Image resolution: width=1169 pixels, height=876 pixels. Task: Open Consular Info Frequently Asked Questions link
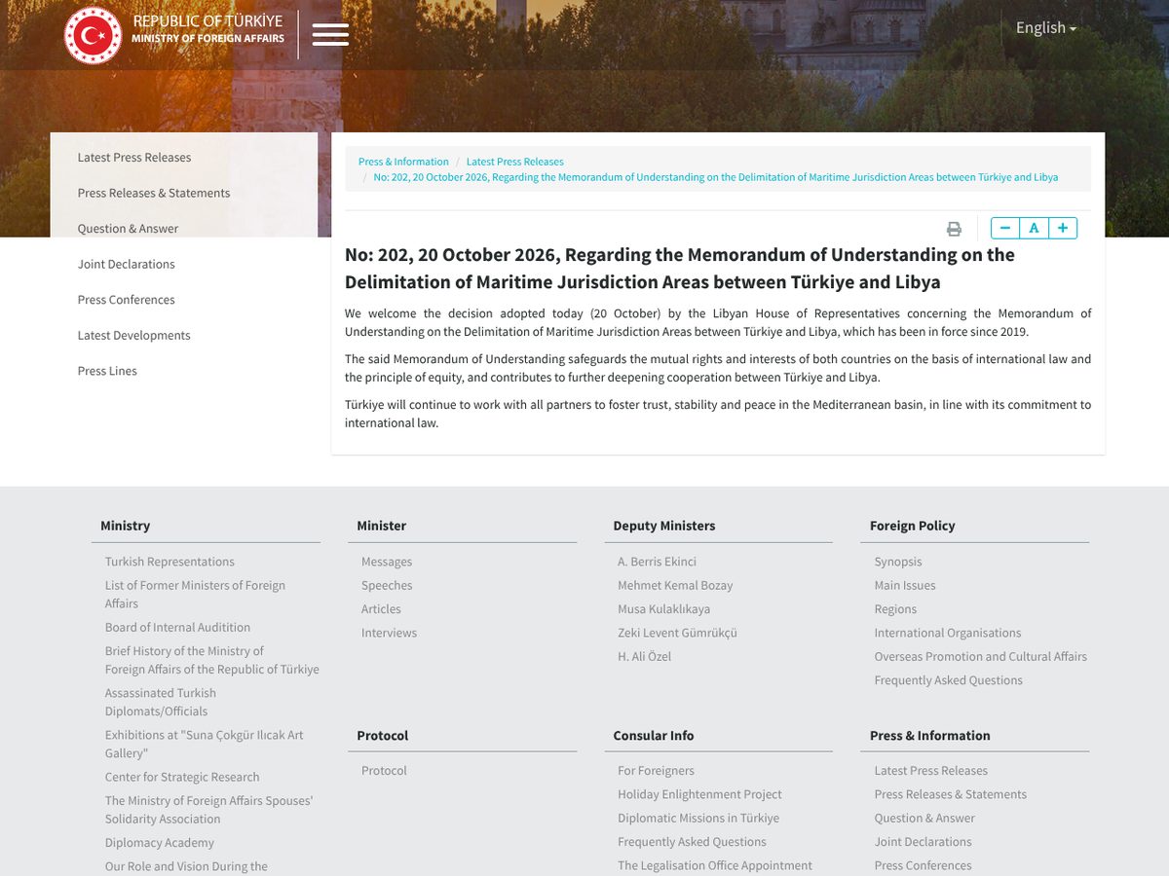click(x=692, y=842)
